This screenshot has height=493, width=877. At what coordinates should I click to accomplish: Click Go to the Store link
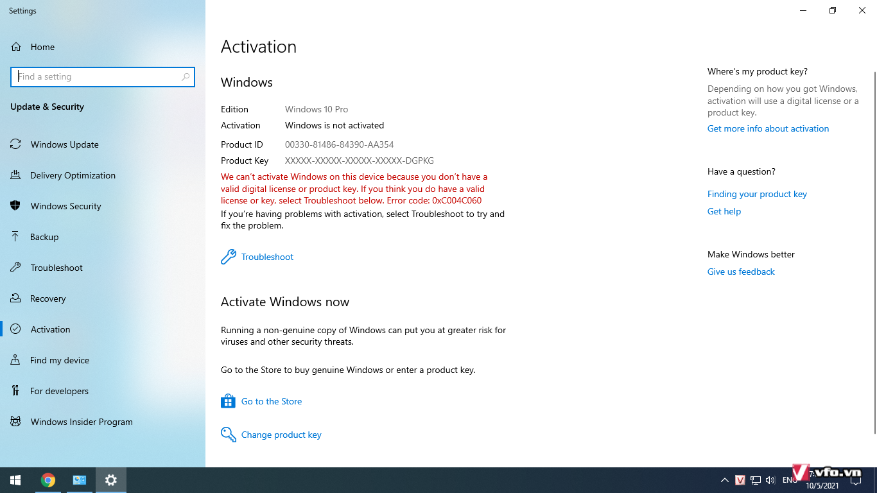[261, 401]
